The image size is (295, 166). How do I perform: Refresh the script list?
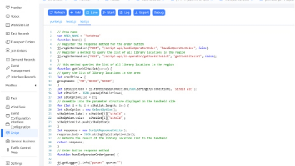point(57,13)
